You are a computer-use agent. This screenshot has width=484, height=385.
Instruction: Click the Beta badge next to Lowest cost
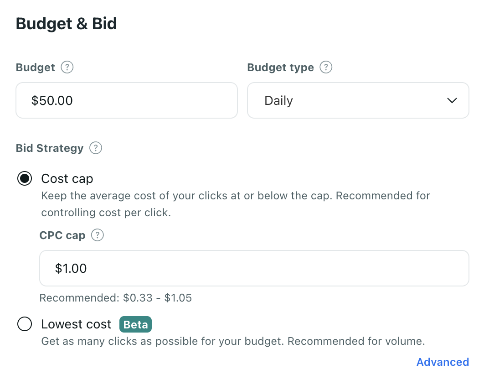click(x=135, y=324)
